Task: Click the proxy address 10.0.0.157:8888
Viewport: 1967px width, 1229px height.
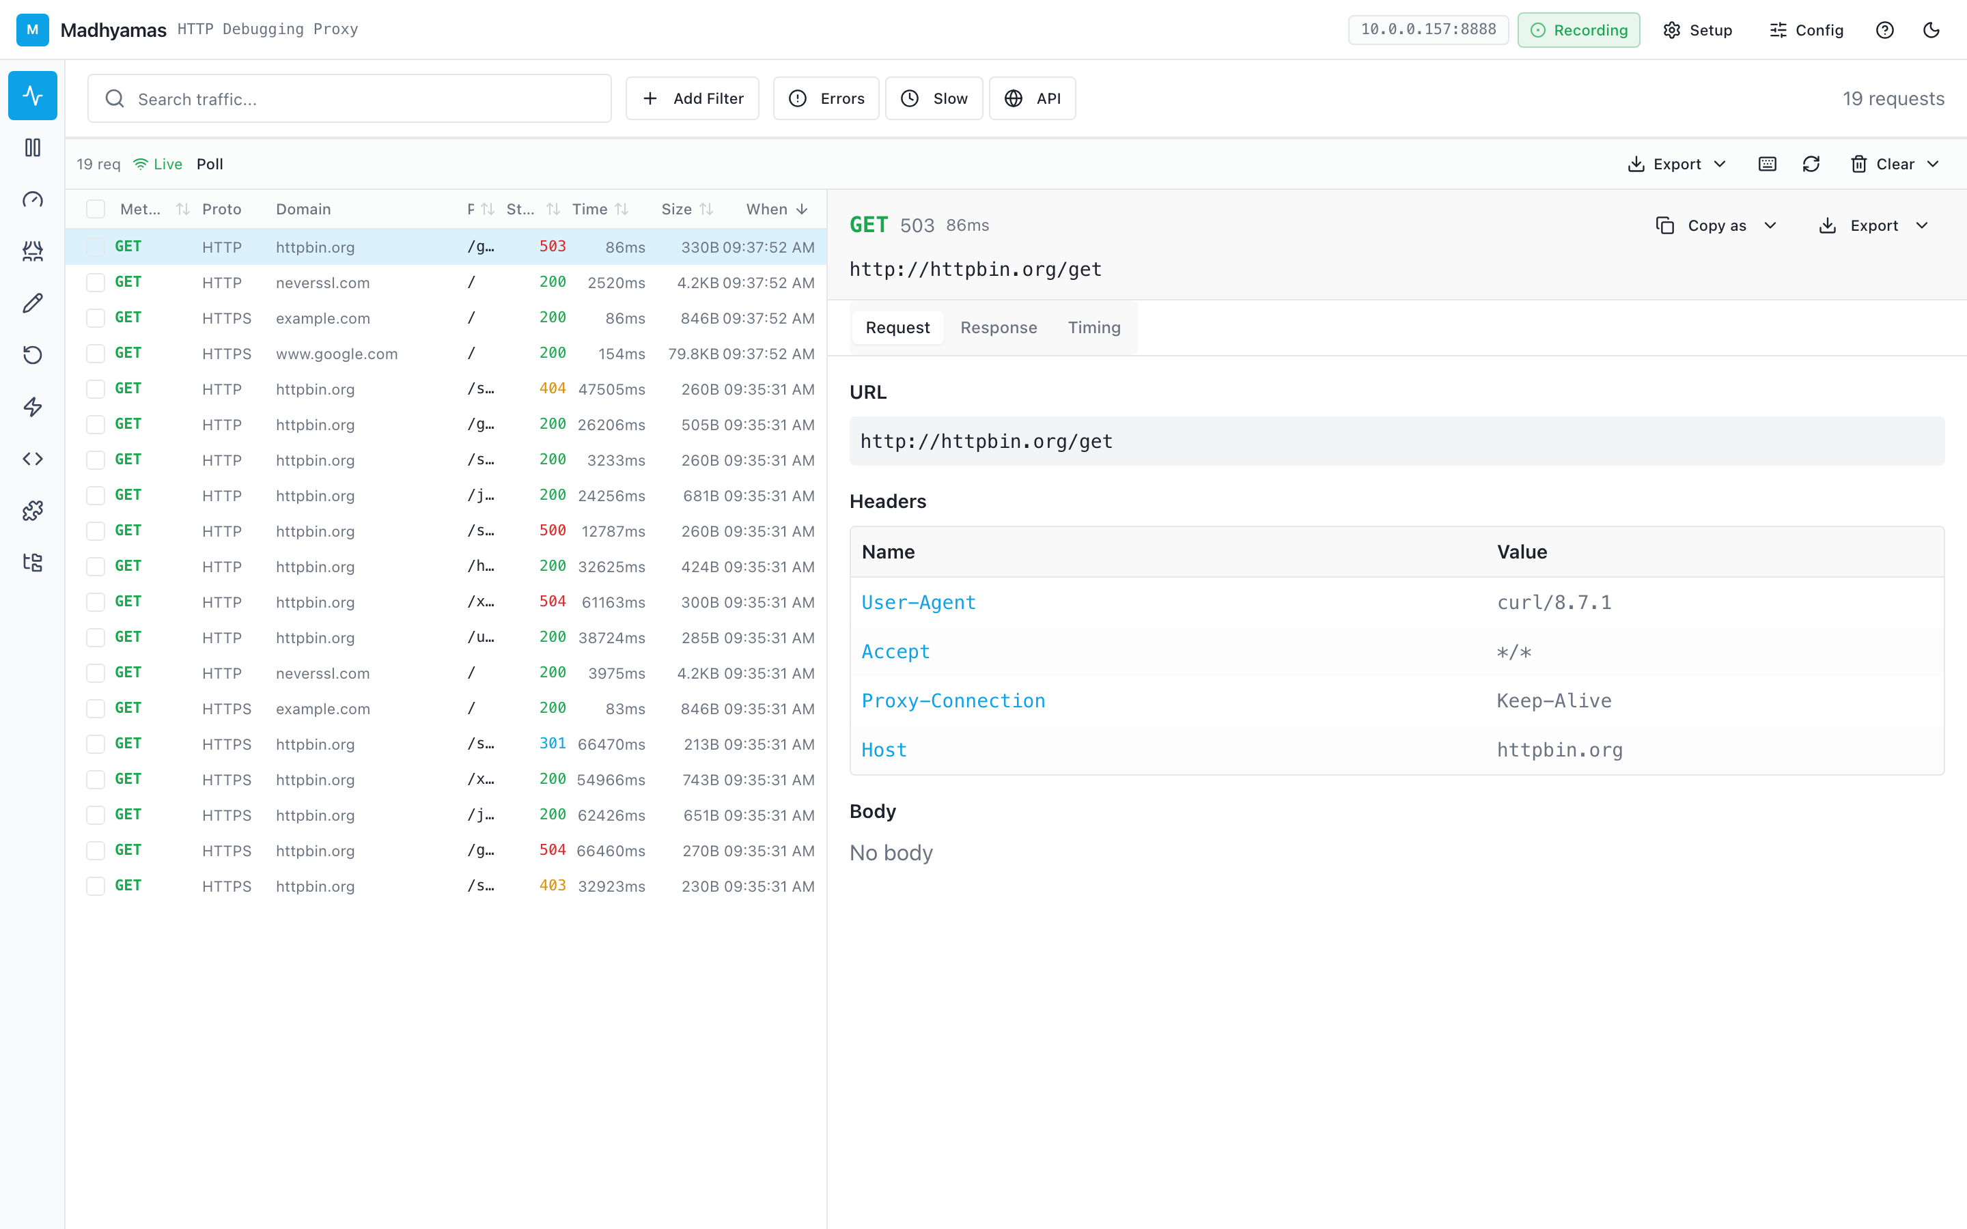Action: tap(1428, 29)
